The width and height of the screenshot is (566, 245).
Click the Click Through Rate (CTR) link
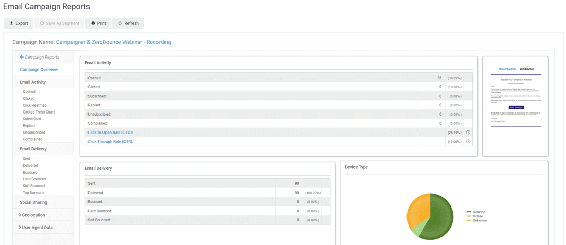pyautogui.click(x=110, y=141)
